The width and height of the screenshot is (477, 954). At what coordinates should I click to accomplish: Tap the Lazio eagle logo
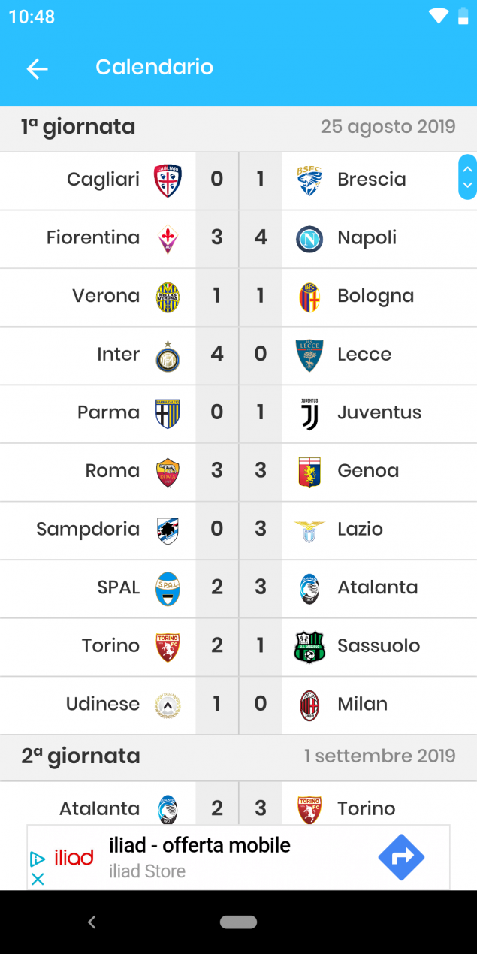click(309, 530)
